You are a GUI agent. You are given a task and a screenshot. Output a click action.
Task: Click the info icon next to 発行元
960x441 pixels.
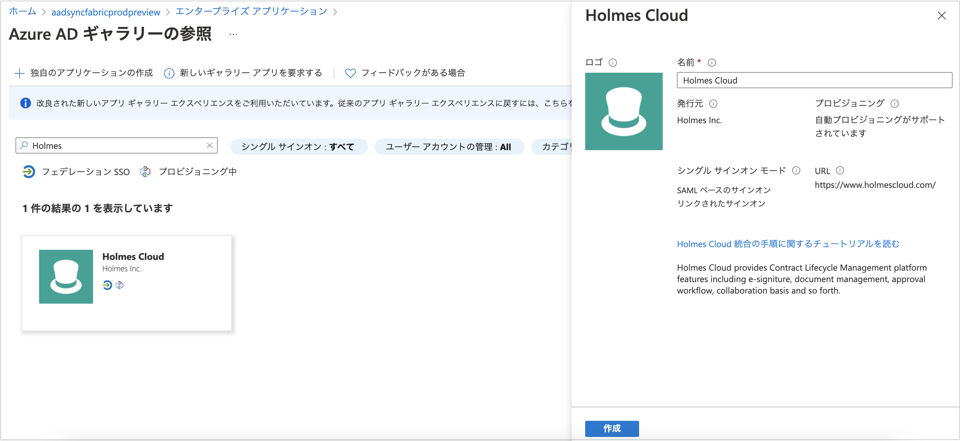[x=713, y=103]
